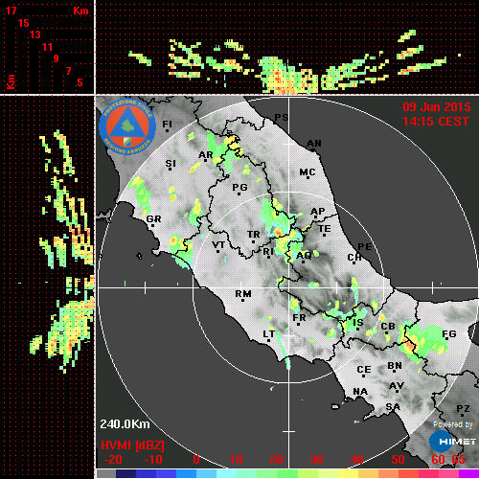This screenshot has height=479, width=479.
Task: Click the FI city label
Action: pos(167,124)
